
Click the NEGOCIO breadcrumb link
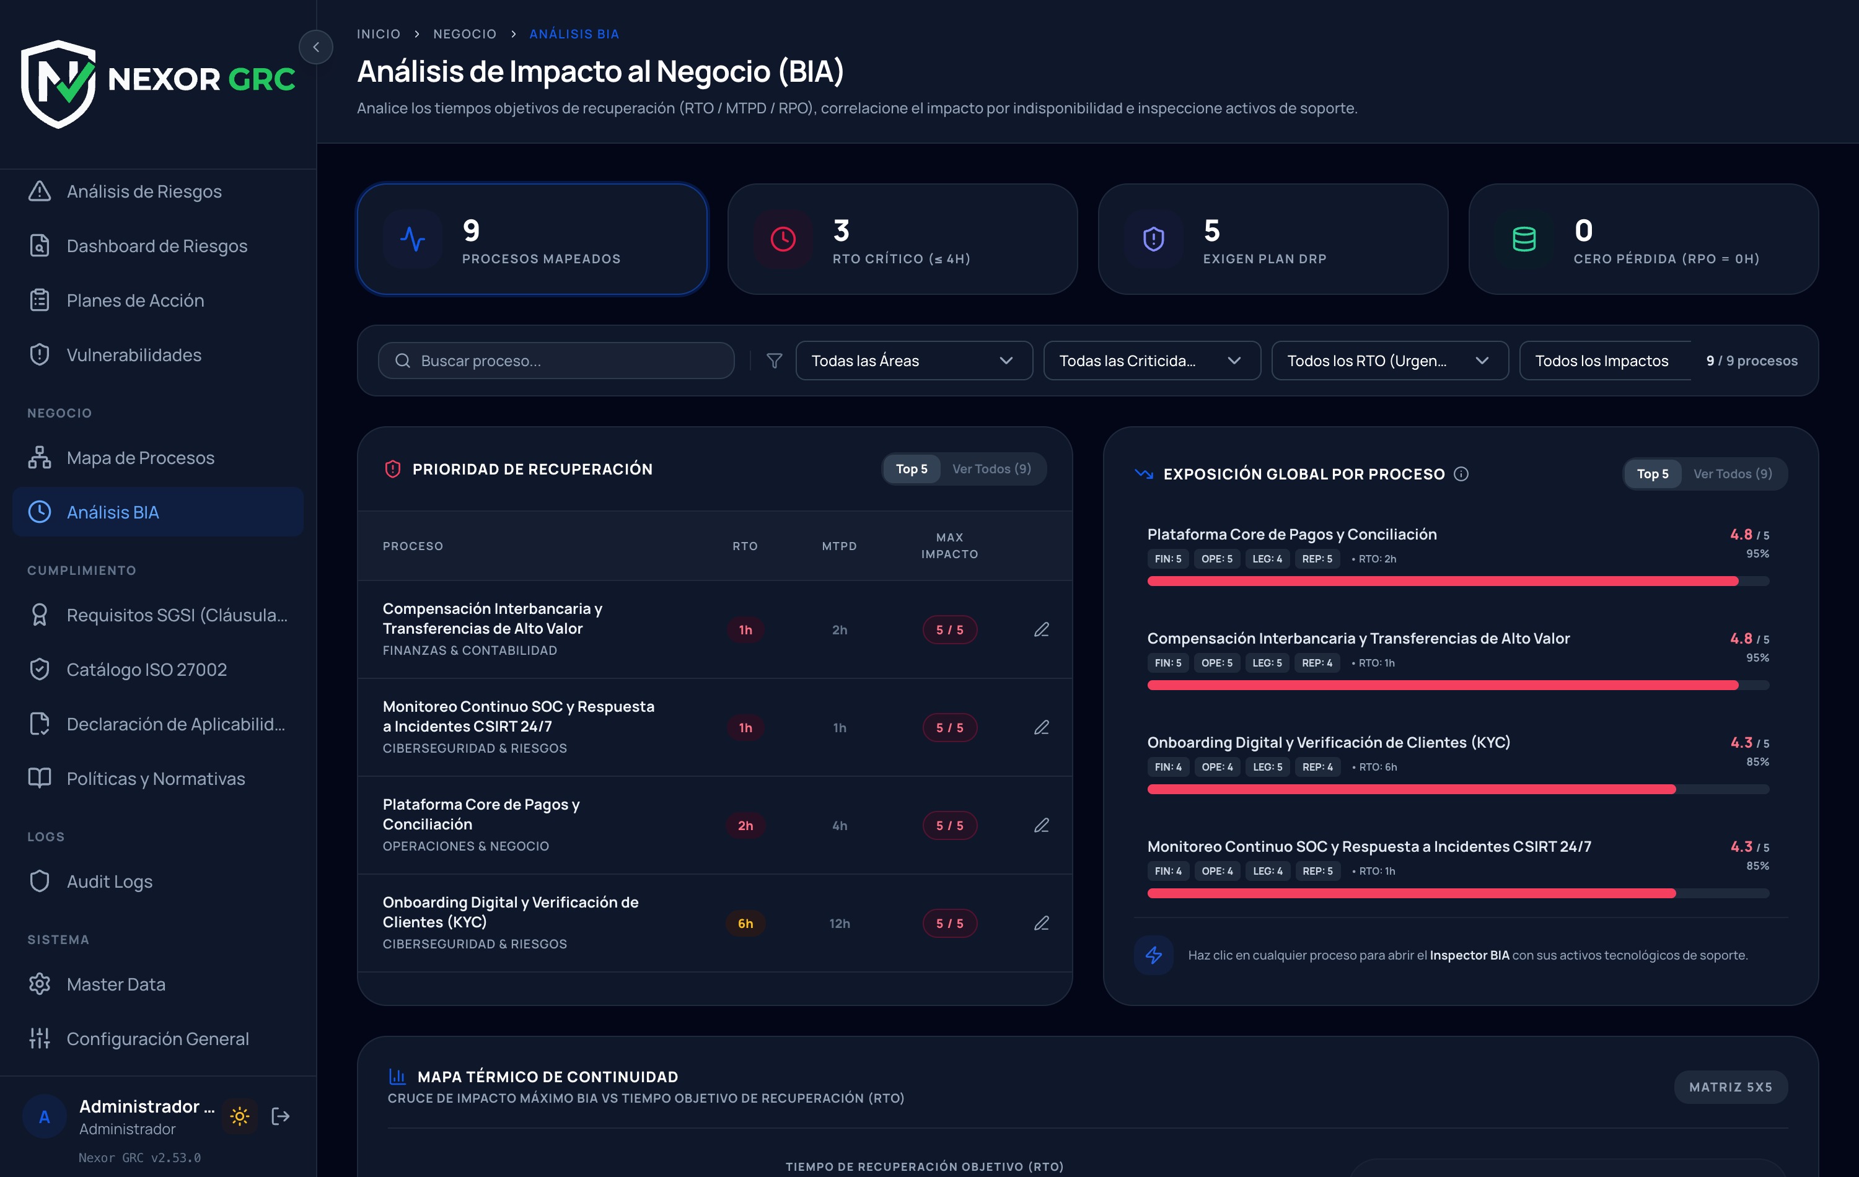click(465, 34)
